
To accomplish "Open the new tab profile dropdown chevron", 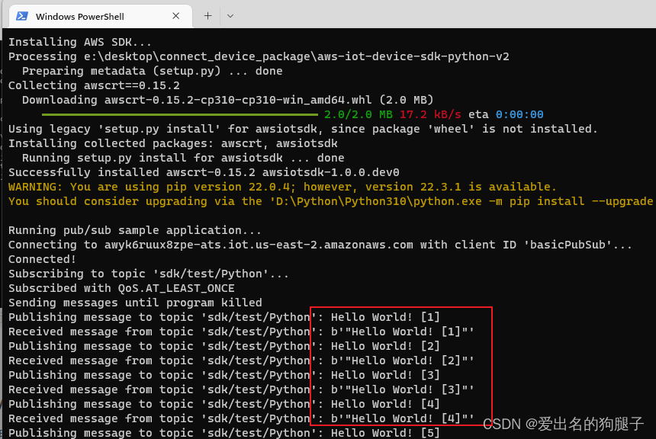I will (x=230, y=16).
